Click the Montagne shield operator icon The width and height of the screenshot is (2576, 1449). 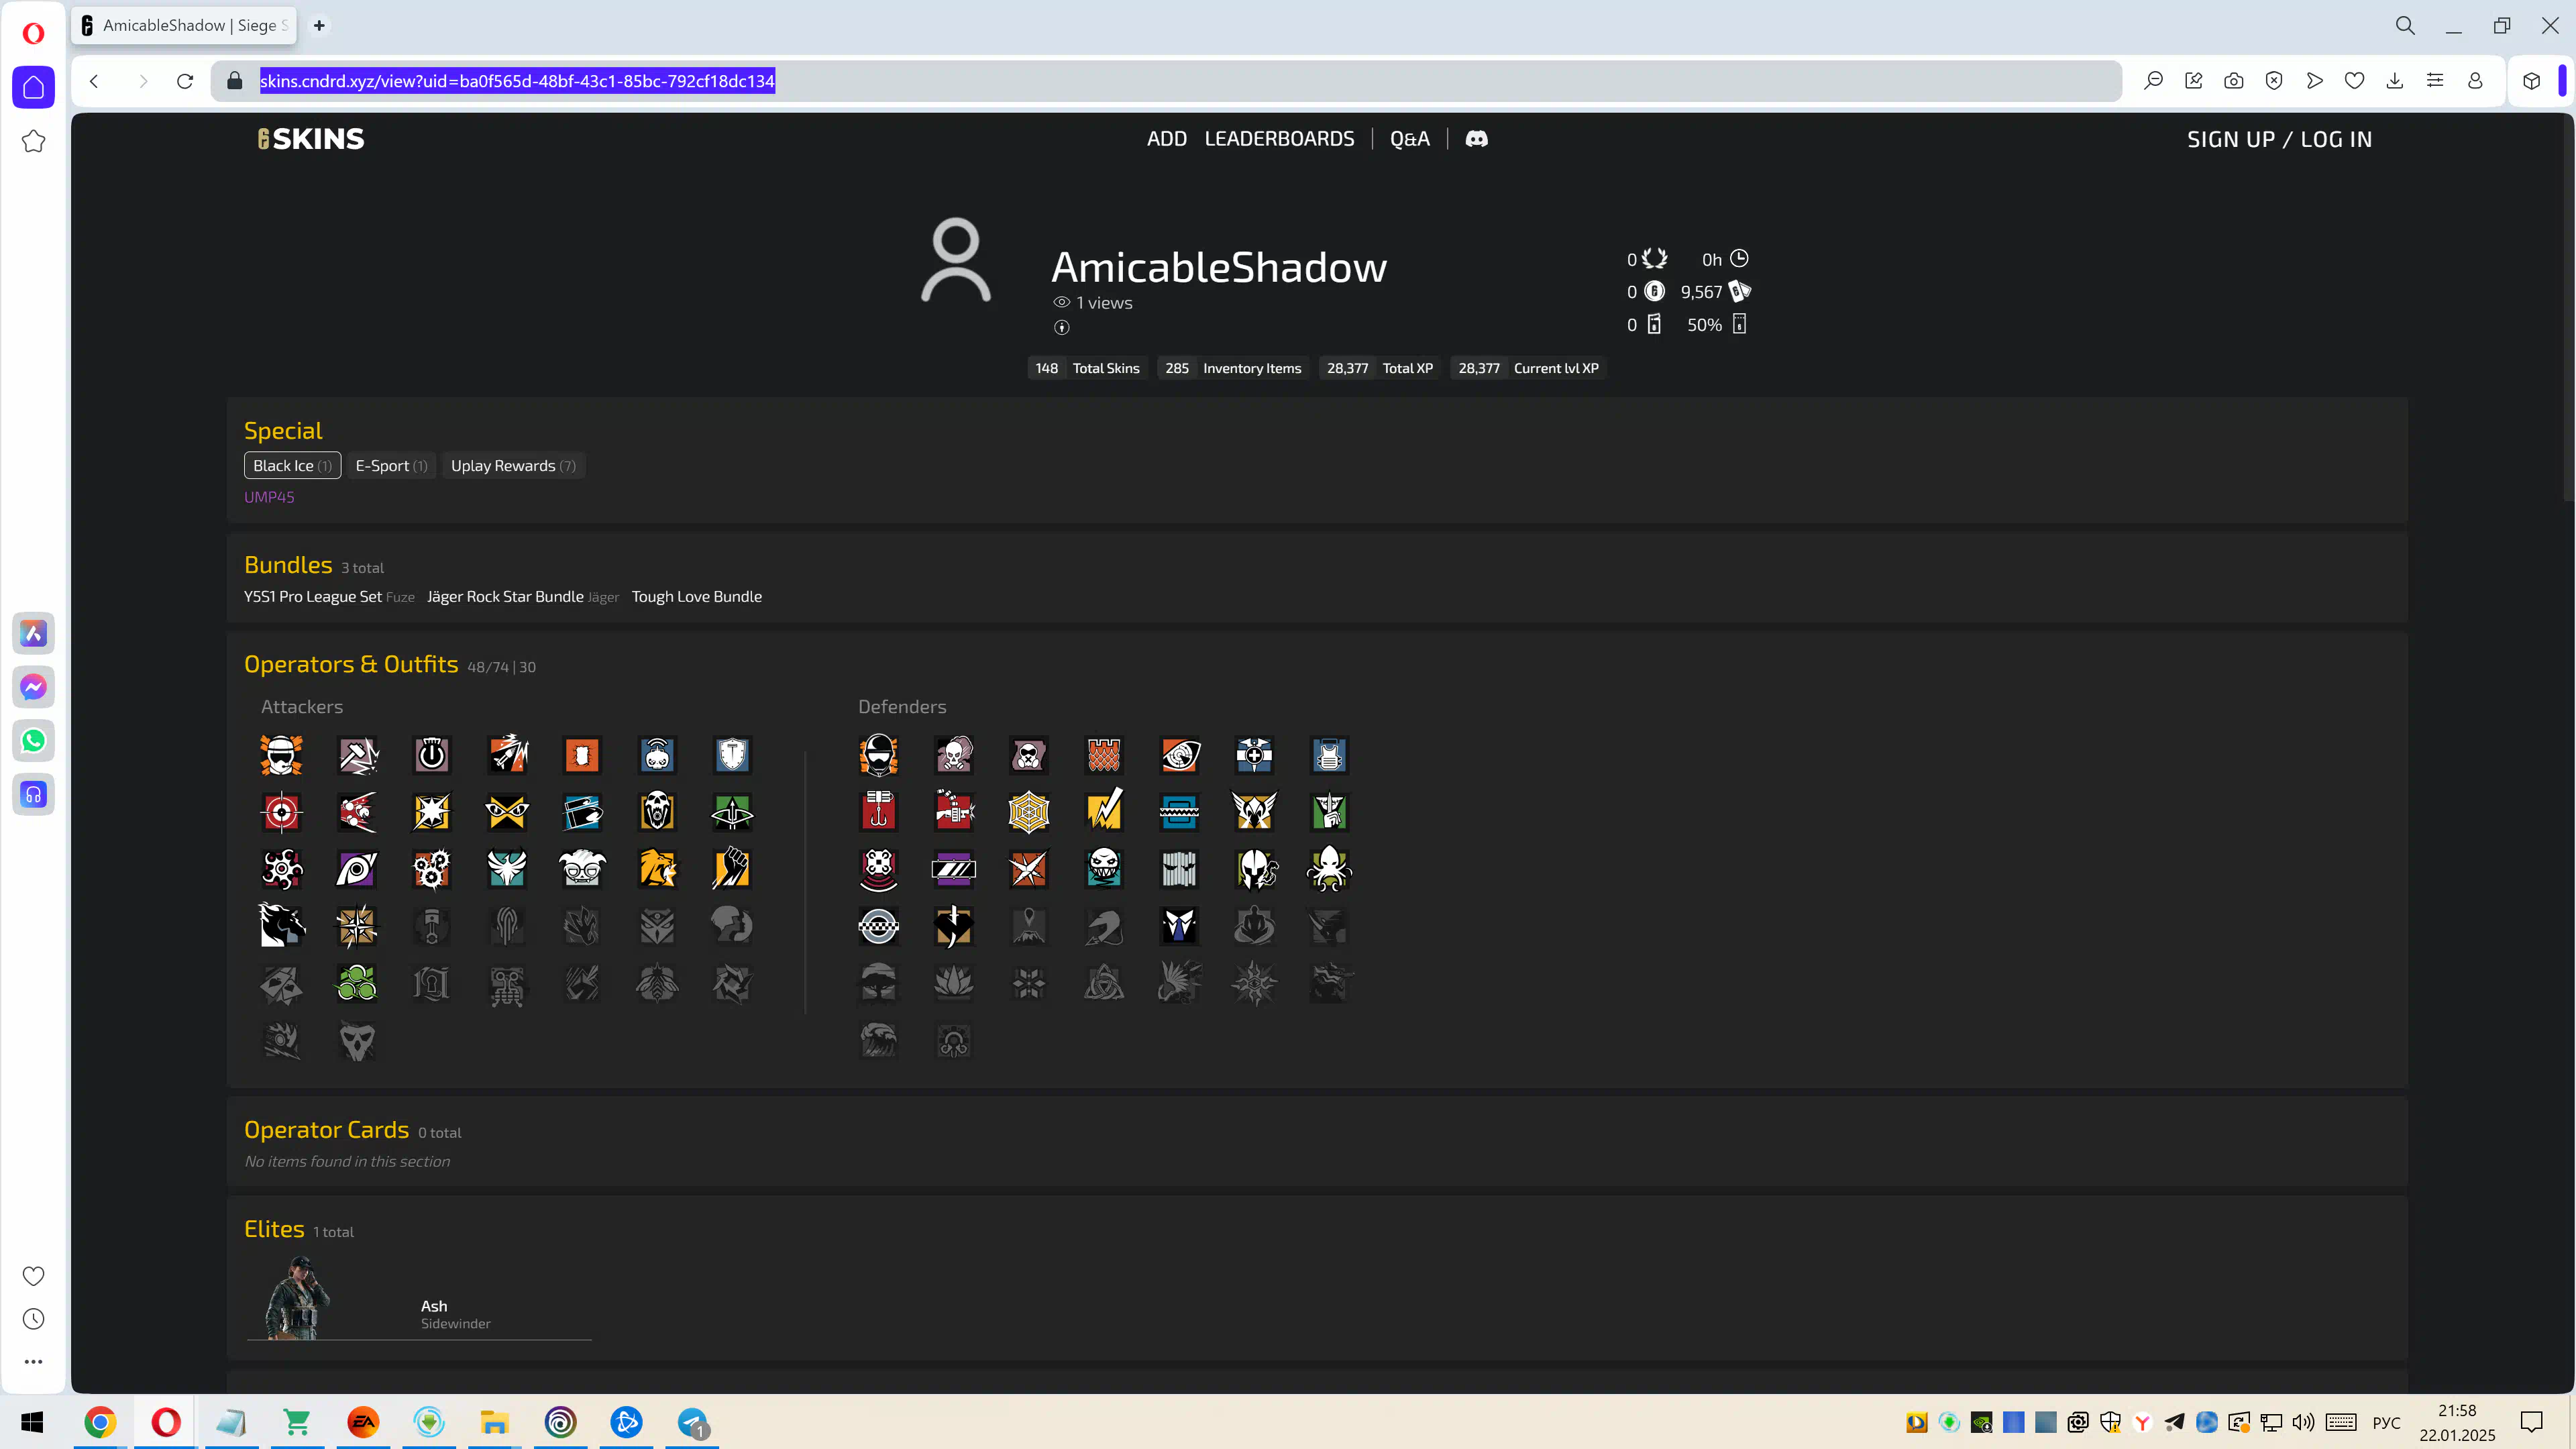click(x=732, y=756)
